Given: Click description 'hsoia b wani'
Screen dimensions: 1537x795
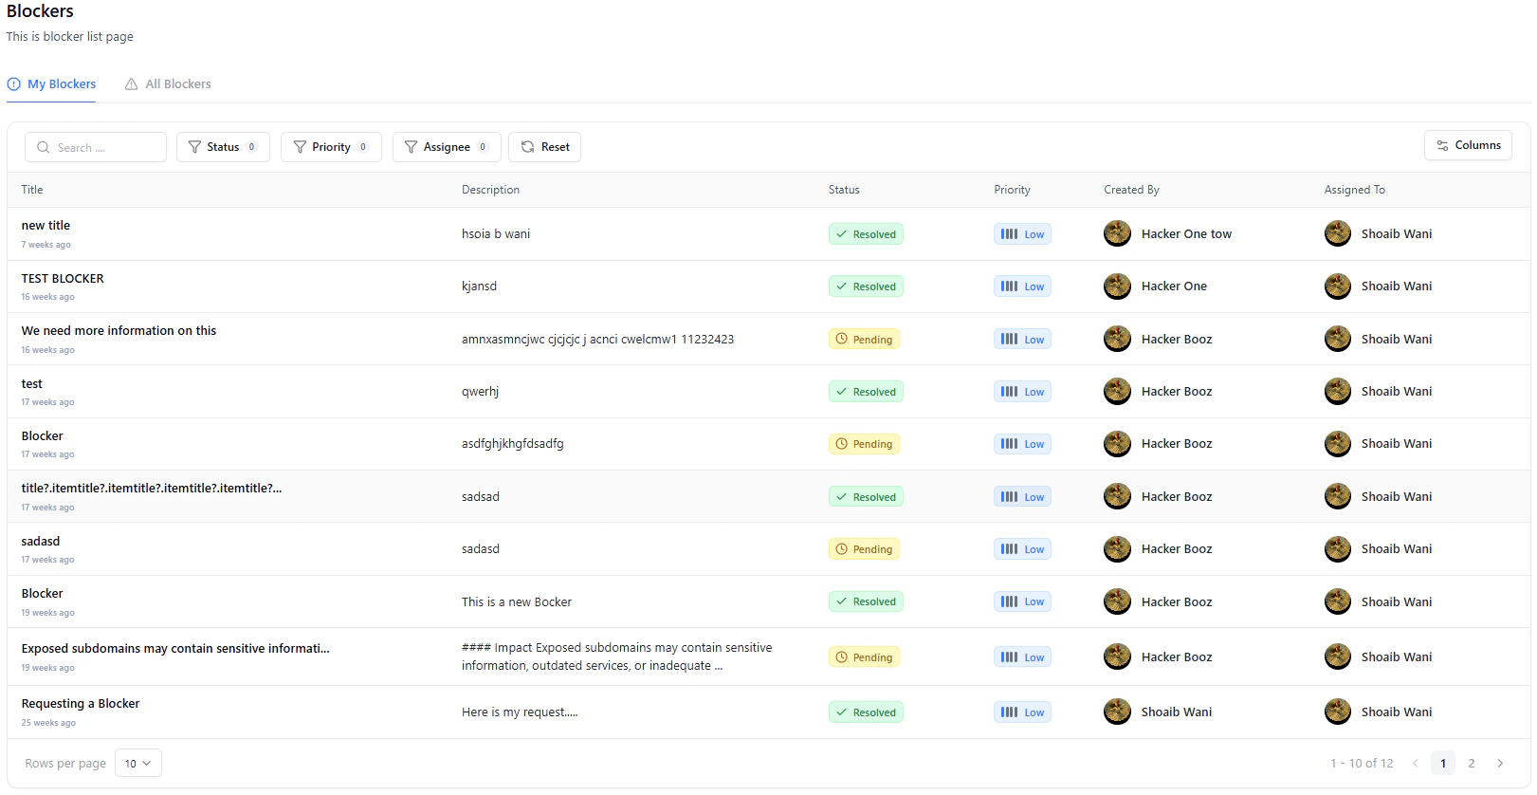Looking at the screenshot, I should [x=496, y=234].
